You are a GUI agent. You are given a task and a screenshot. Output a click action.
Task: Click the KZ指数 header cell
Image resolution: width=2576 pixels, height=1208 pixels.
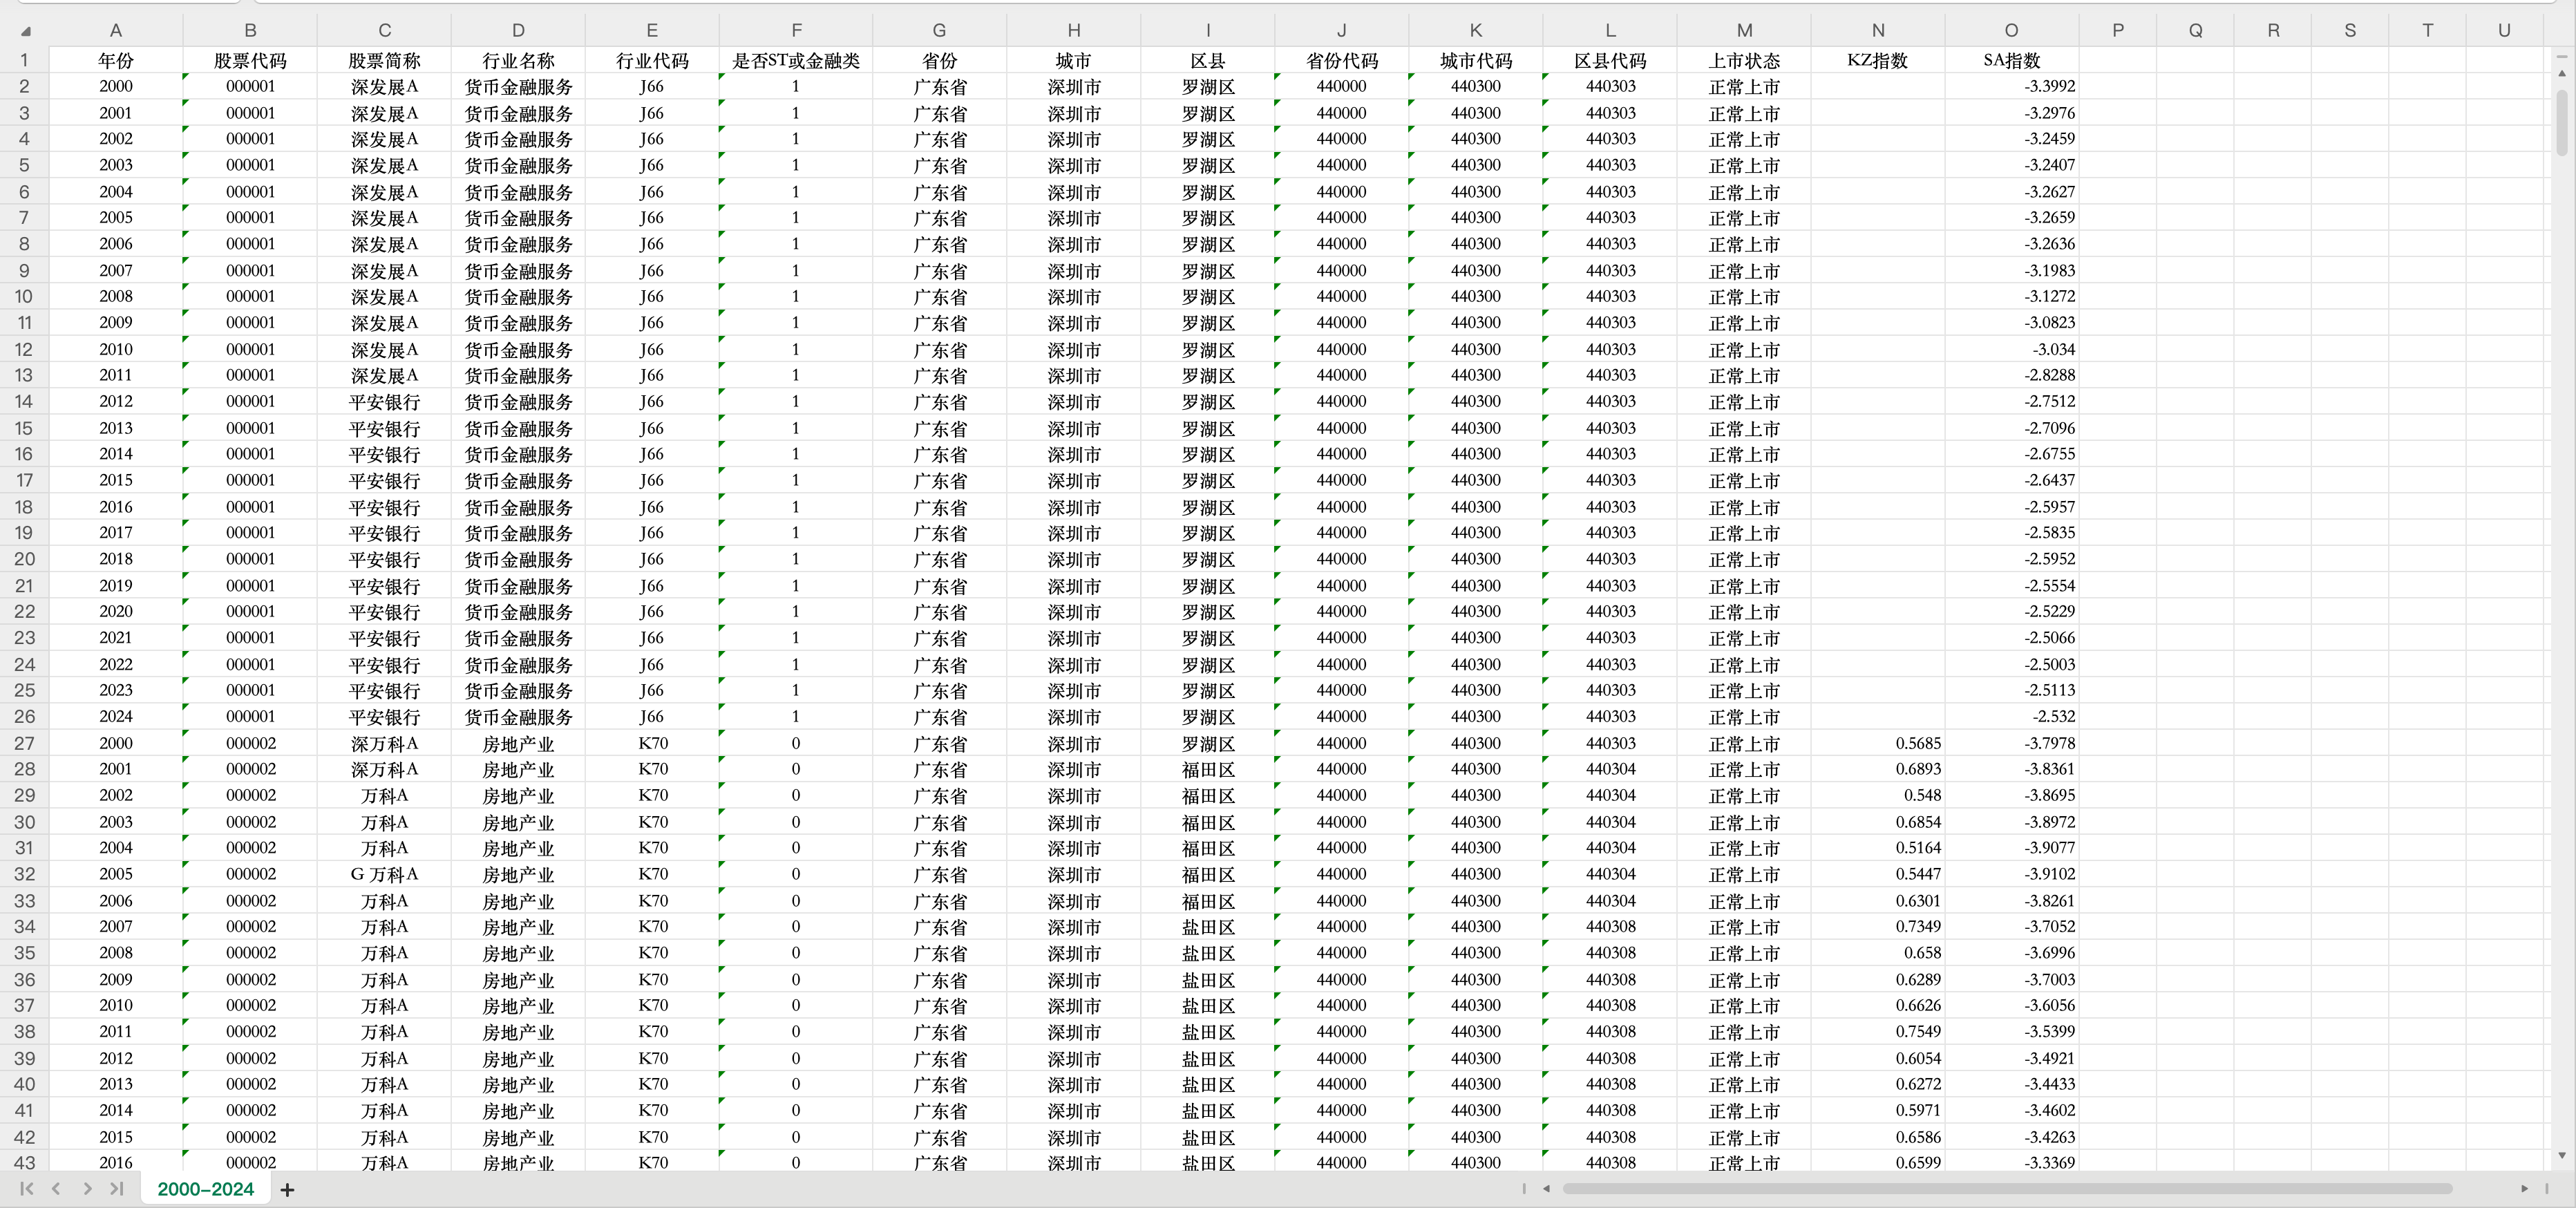pyautogui.click(x=1877, y=61)
